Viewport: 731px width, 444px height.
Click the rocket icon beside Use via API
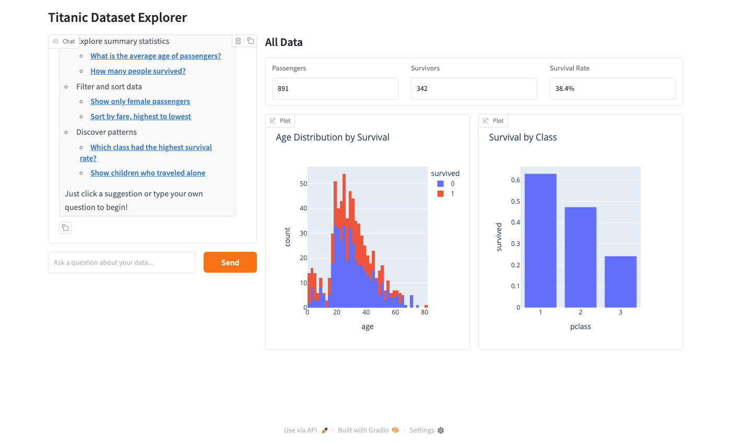(325, 430)
